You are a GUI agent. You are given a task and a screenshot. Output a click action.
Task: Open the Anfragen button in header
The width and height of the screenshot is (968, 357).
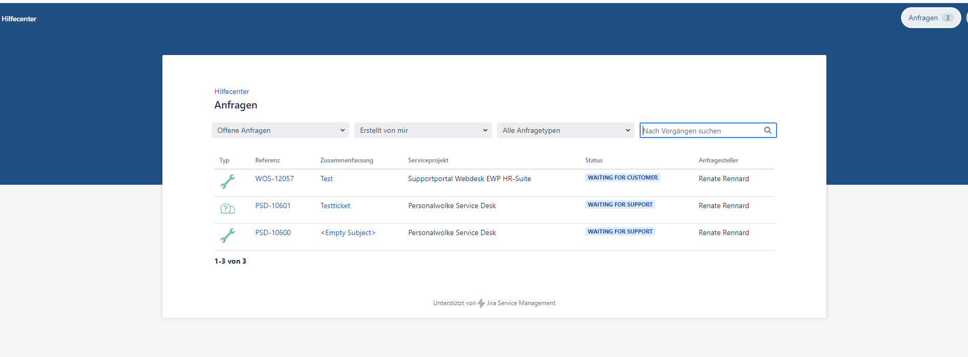[923, 18]
